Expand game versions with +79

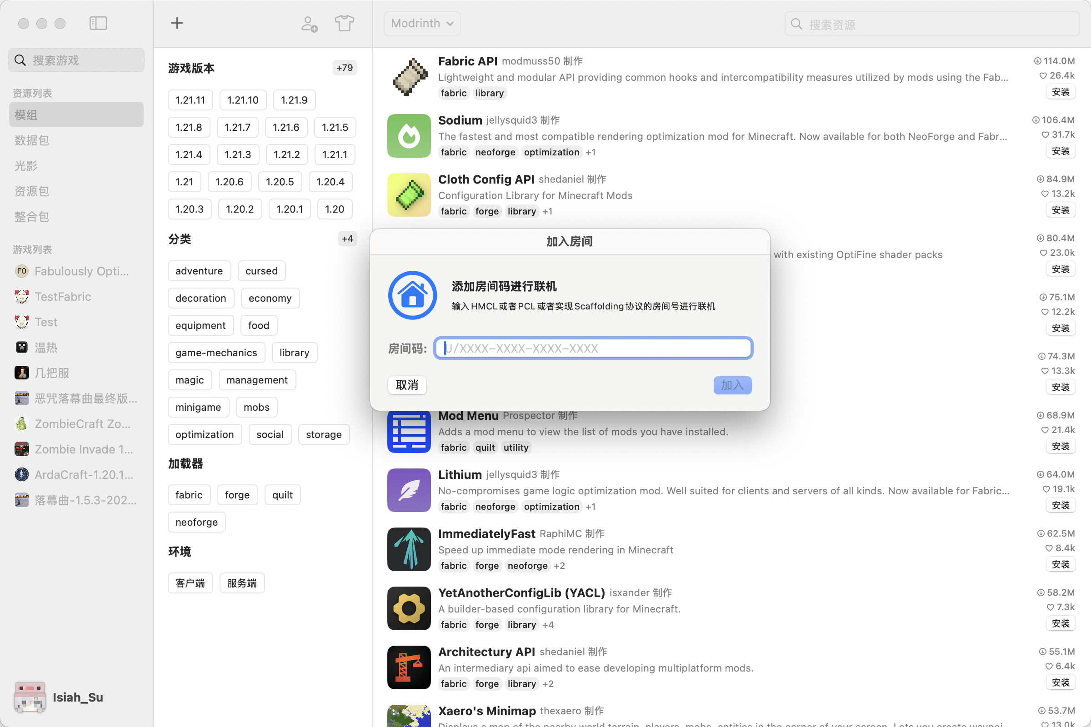[x=344, y=68]
